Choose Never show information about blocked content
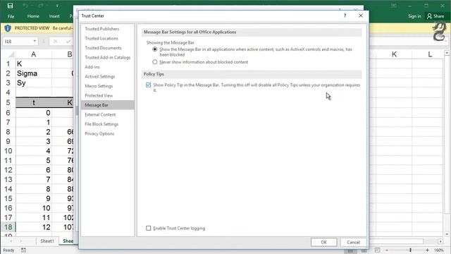The height and width of the screenshot is (254, 451). (x=155, y=62)
